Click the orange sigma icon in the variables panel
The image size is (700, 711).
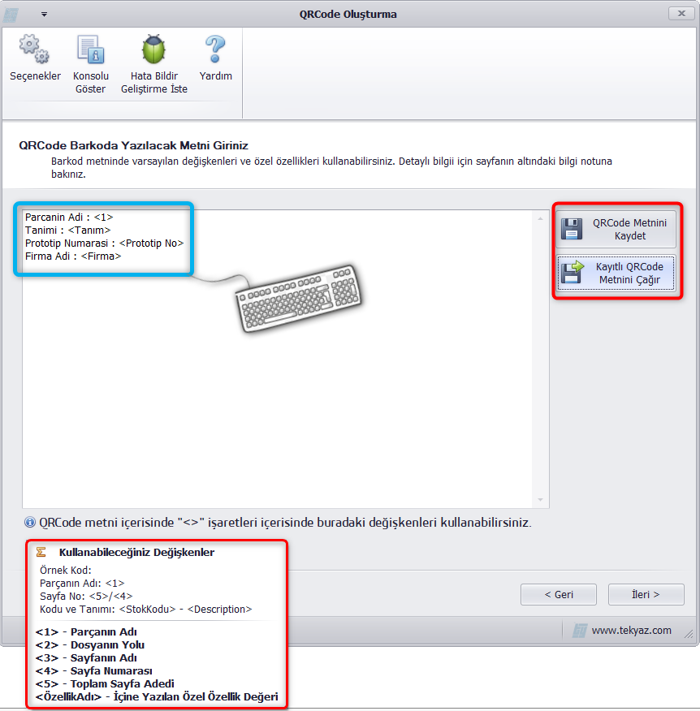41,552
